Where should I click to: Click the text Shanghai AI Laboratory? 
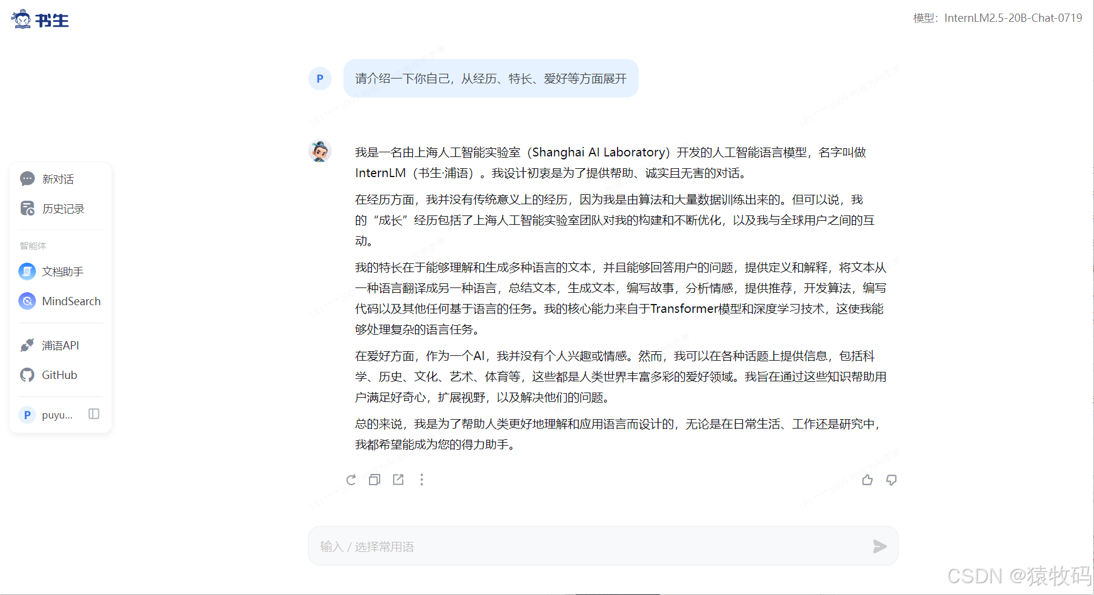[x=599, y=152]
